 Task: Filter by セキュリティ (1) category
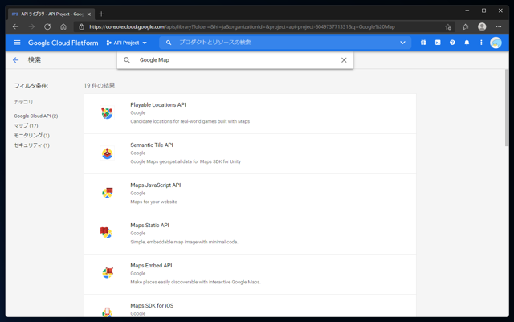tap(31, 145)
